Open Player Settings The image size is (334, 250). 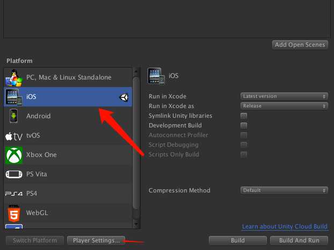[x=96, y=241]
